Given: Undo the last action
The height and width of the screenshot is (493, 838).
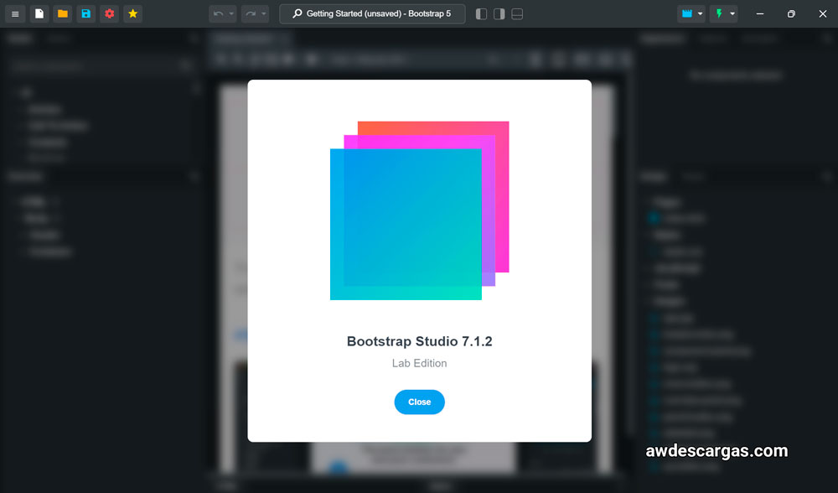Looking at the screenshot, I should tap(218, 14).
